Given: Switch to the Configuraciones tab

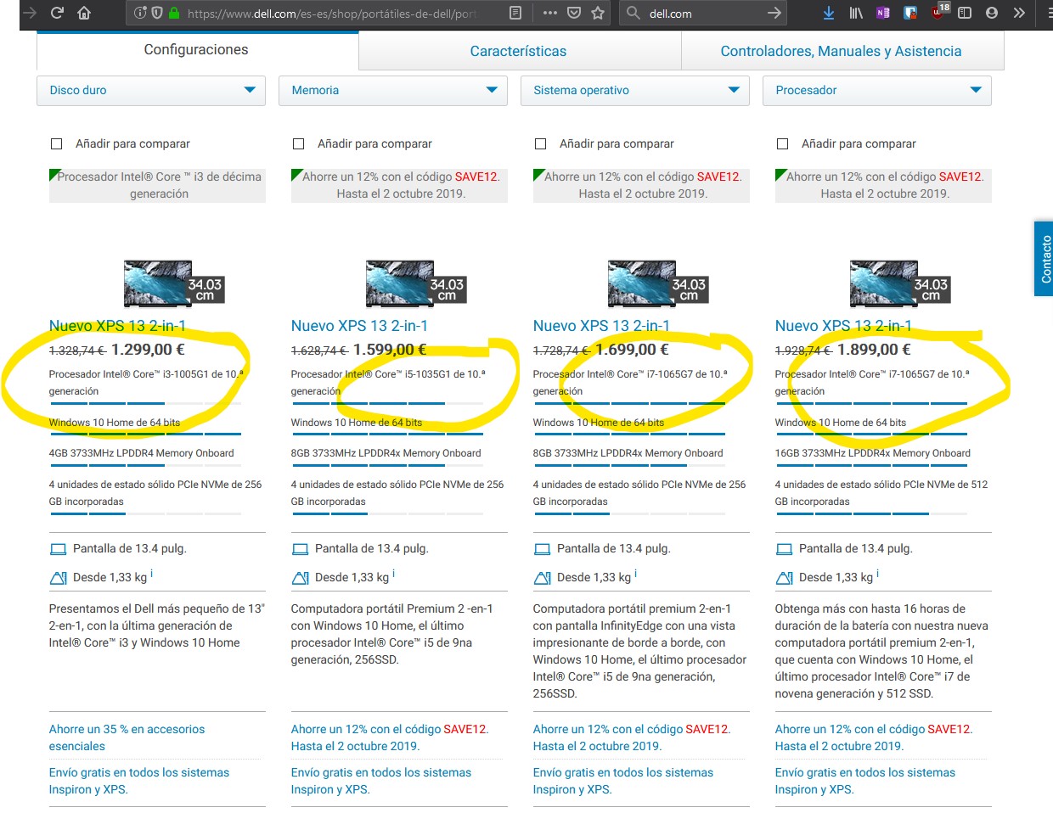Looking at the screenshot, I should 197,50.
